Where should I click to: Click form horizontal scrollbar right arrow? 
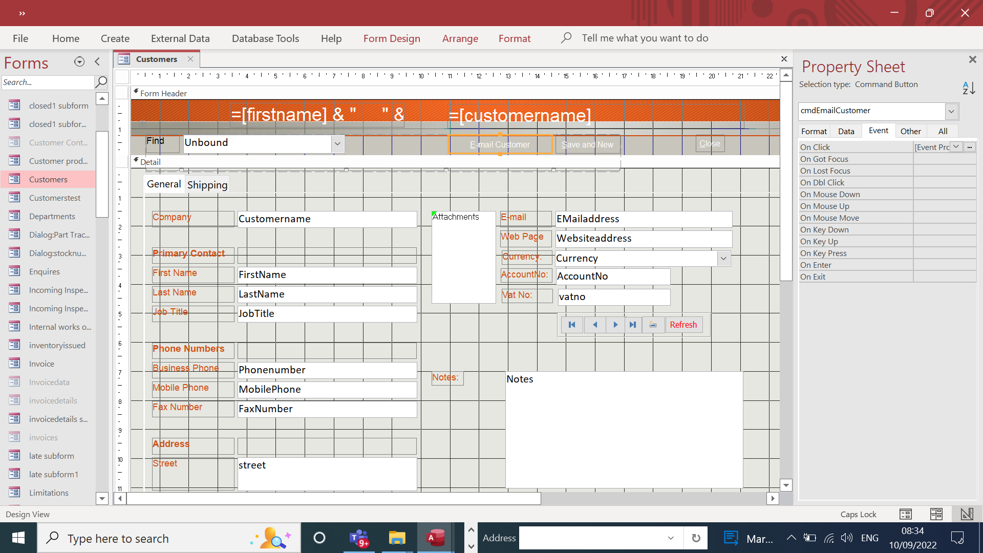tap(773, 498)
